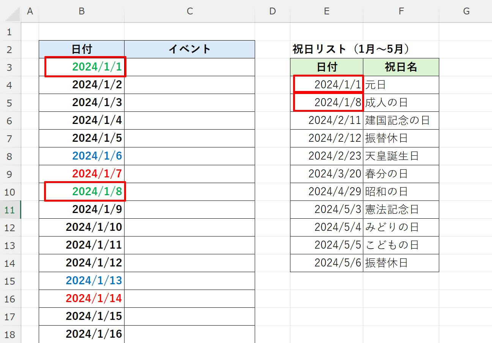Select the 2024/1/10 date cell
Screen dimensions: 492x343
82,227
